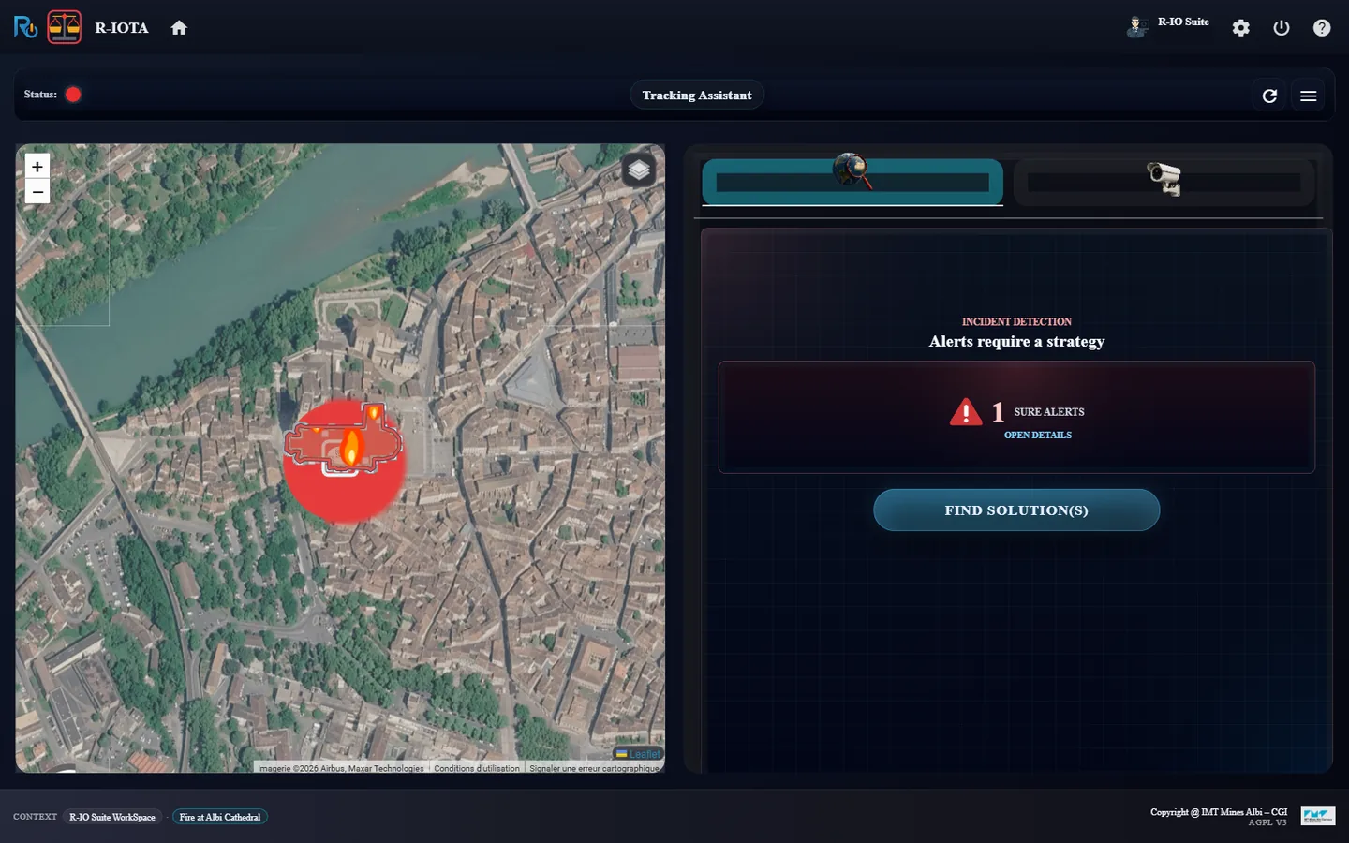Open Conditions d'utilisation link
The height and width of the screenshot is (843, 1349).
(x=476, y=768)
